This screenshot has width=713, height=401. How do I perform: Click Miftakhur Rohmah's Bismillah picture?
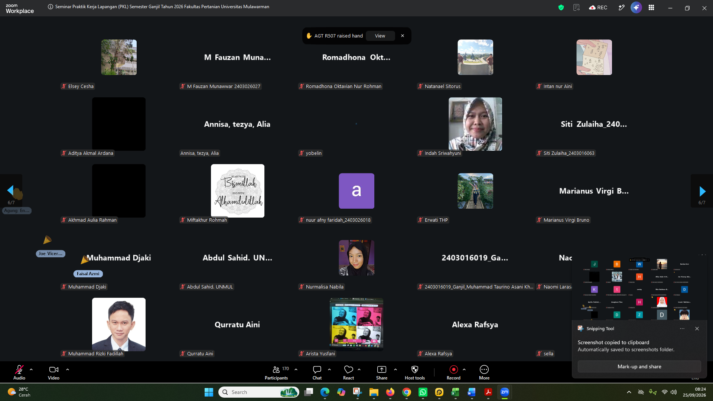238,191
